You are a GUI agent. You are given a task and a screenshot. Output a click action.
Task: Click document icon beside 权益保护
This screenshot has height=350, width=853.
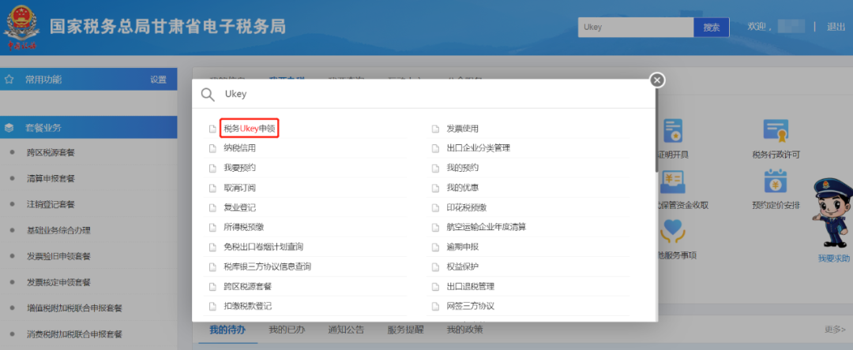point(435,266)
